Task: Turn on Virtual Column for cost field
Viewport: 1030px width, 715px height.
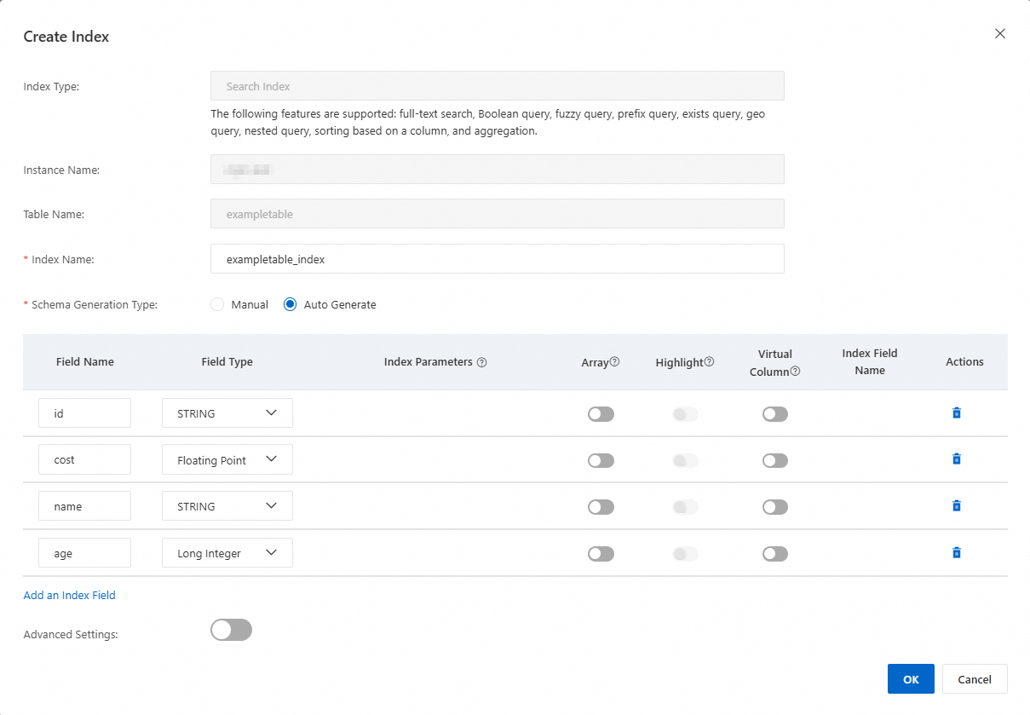Action: (775, 461)
